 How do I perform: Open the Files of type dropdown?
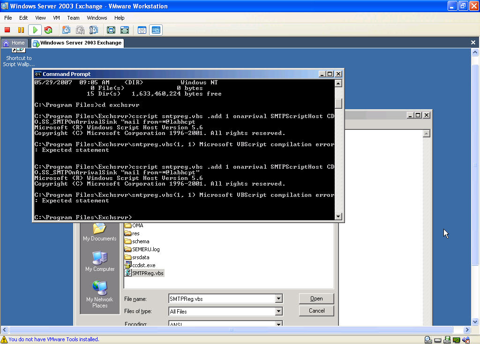click(x=278, y=311)
